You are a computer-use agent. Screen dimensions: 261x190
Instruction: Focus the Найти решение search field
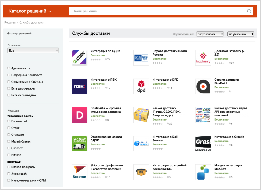pos(158,11)
